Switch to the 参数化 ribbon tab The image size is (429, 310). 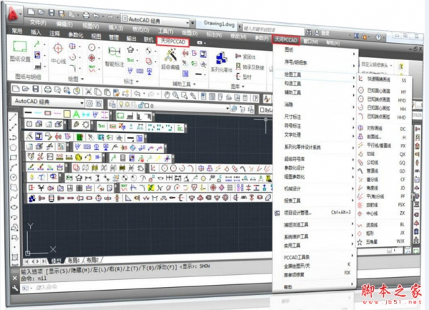click(x=76, y=34)
